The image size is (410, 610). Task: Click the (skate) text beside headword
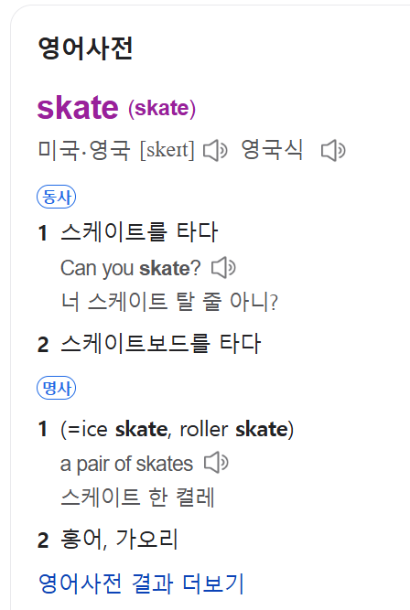(162, 108)
